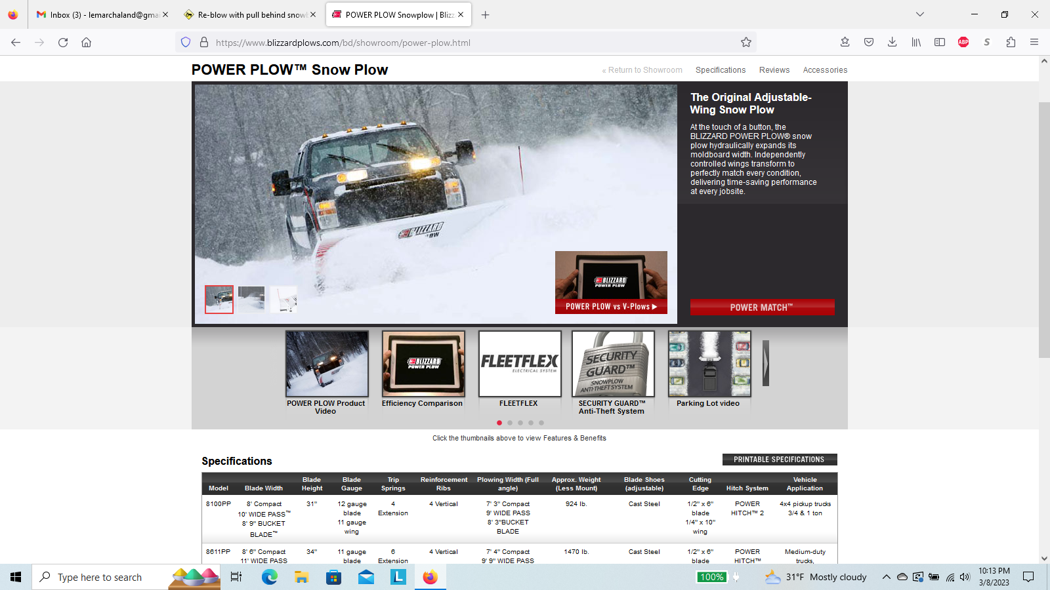Select the third carousel page dot

520,423
